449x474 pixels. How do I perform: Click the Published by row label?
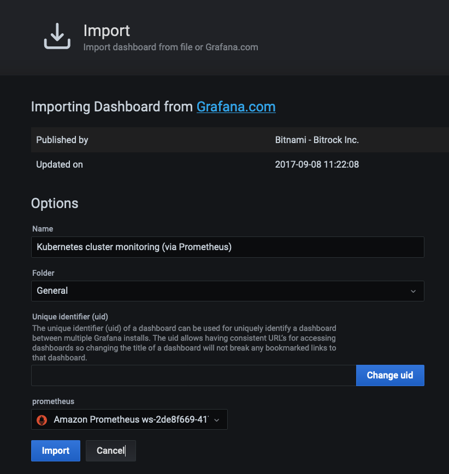click(62, 140)
